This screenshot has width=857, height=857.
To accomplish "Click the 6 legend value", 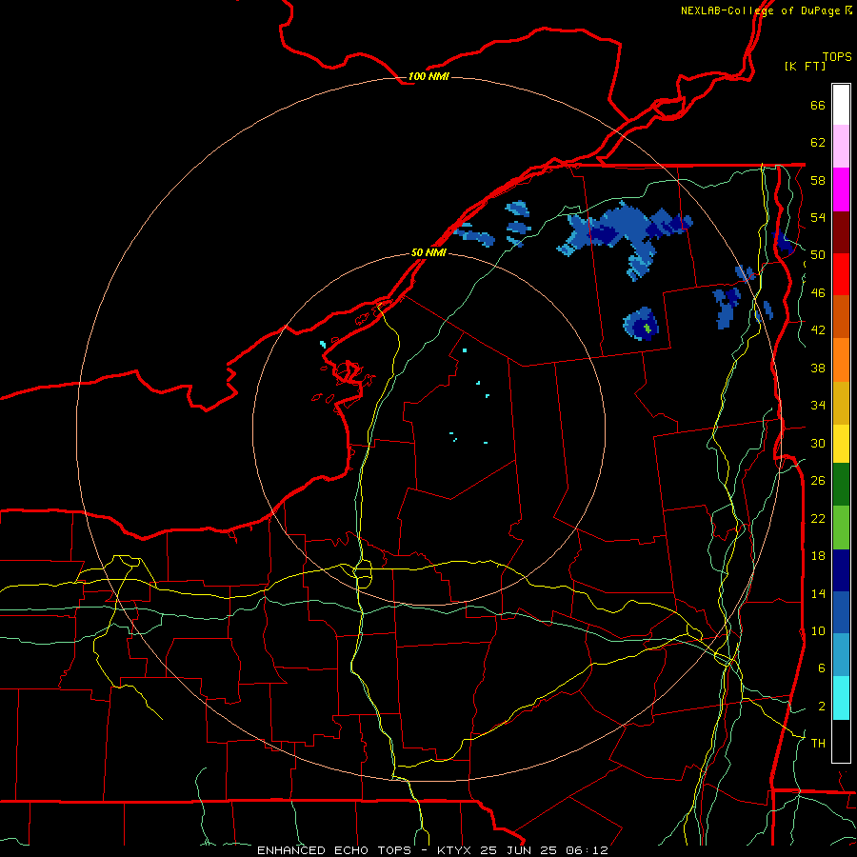I will pos(822,668).
